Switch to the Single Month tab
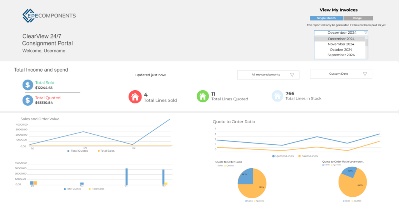This screenshot has height=224, width=399. pos(326,18)
